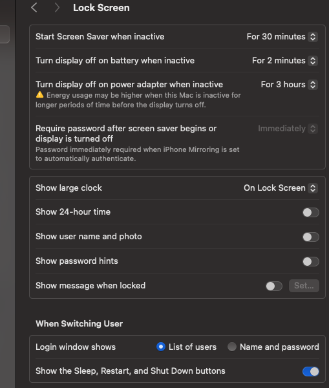
Task: Select the Name and password radio option
Action: pos(232,347)
